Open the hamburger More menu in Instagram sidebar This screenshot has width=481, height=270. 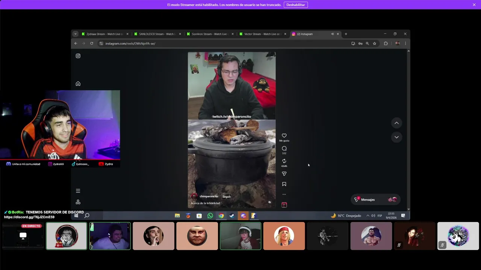point(78,191)
